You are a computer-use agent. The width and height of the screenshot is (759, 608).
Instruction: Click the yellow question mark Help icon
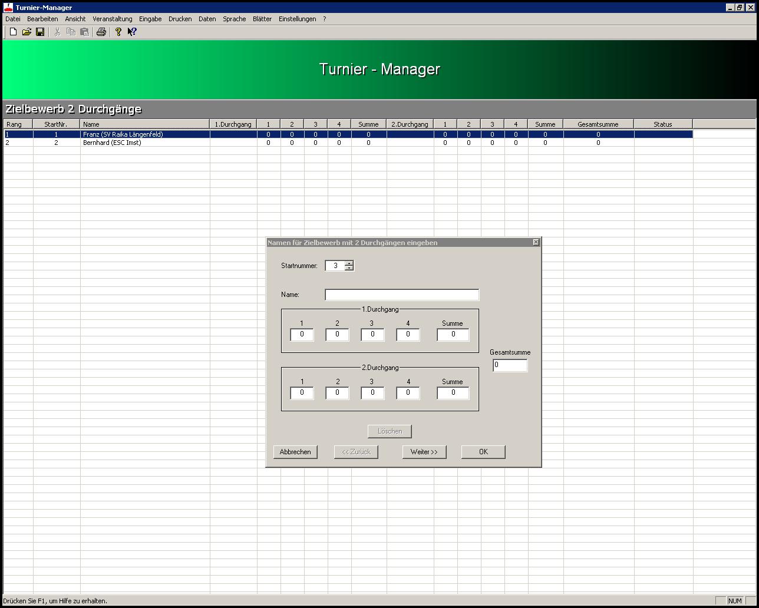point(118,32)
